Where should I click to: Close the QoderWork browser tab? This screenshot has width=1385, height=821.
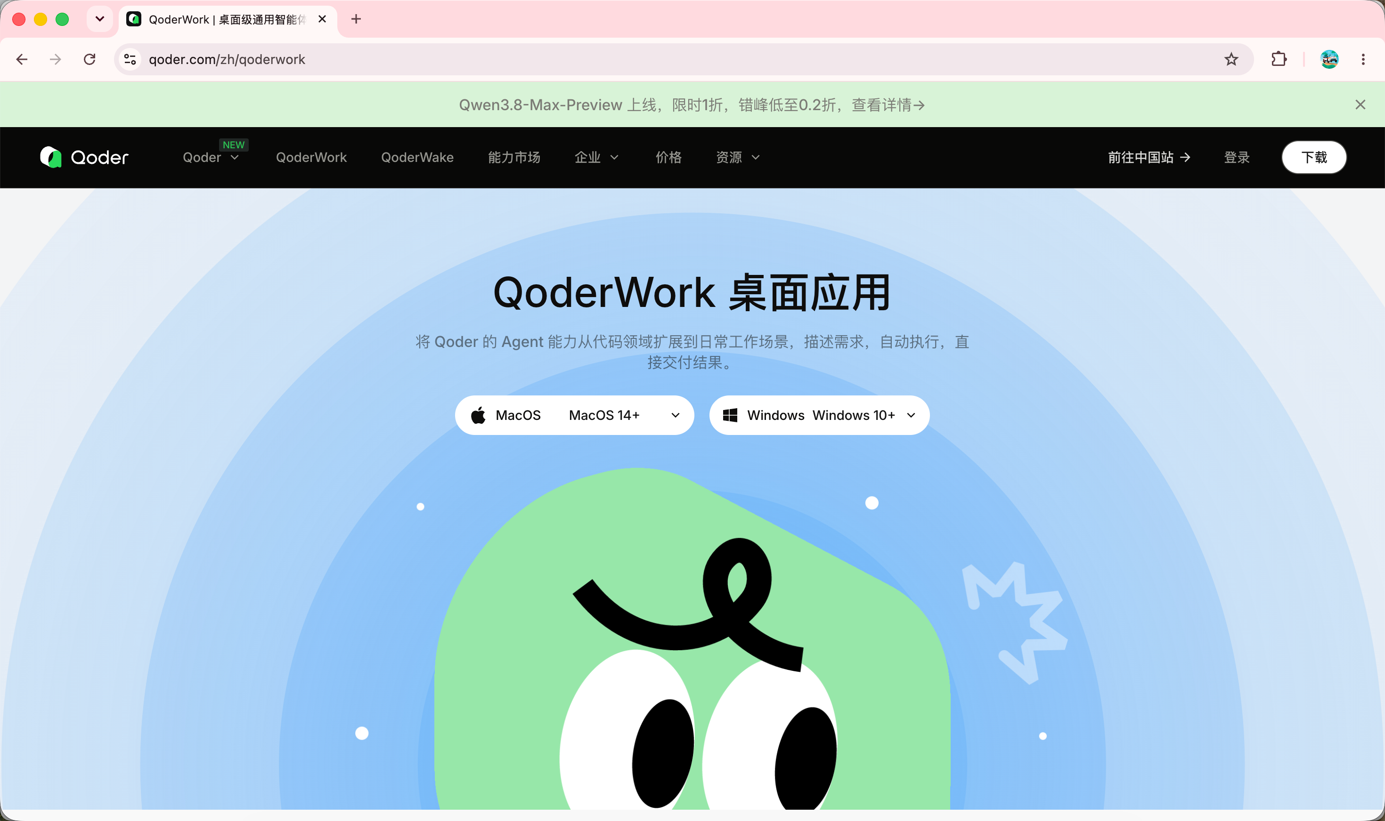[x=322, y=19]
